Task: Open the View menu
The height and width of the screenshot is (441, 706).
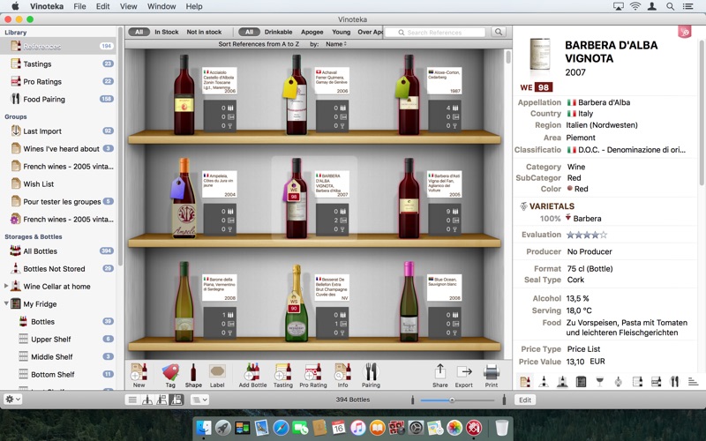Action: coord(129,6)
